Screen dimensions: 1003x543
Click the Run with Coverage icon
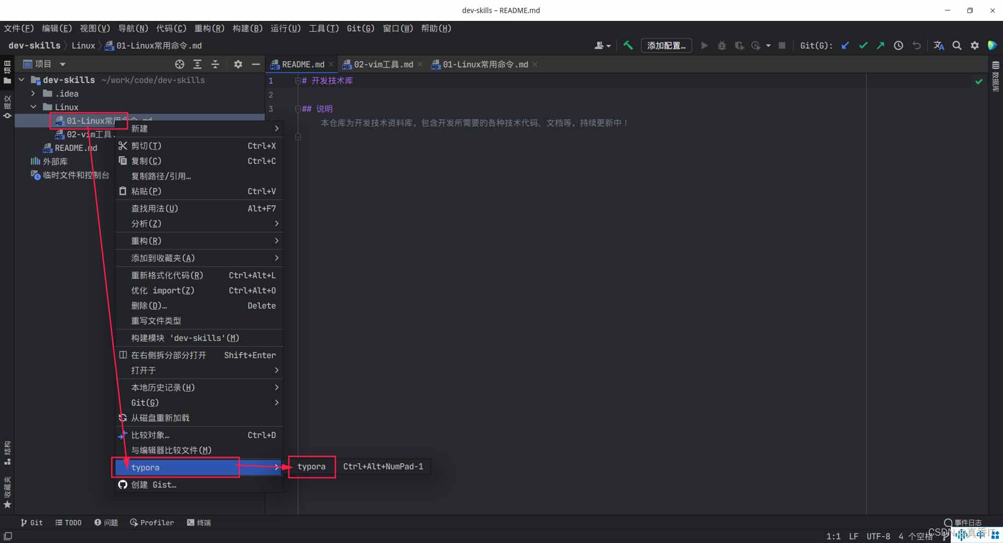[x=739, y=45]
